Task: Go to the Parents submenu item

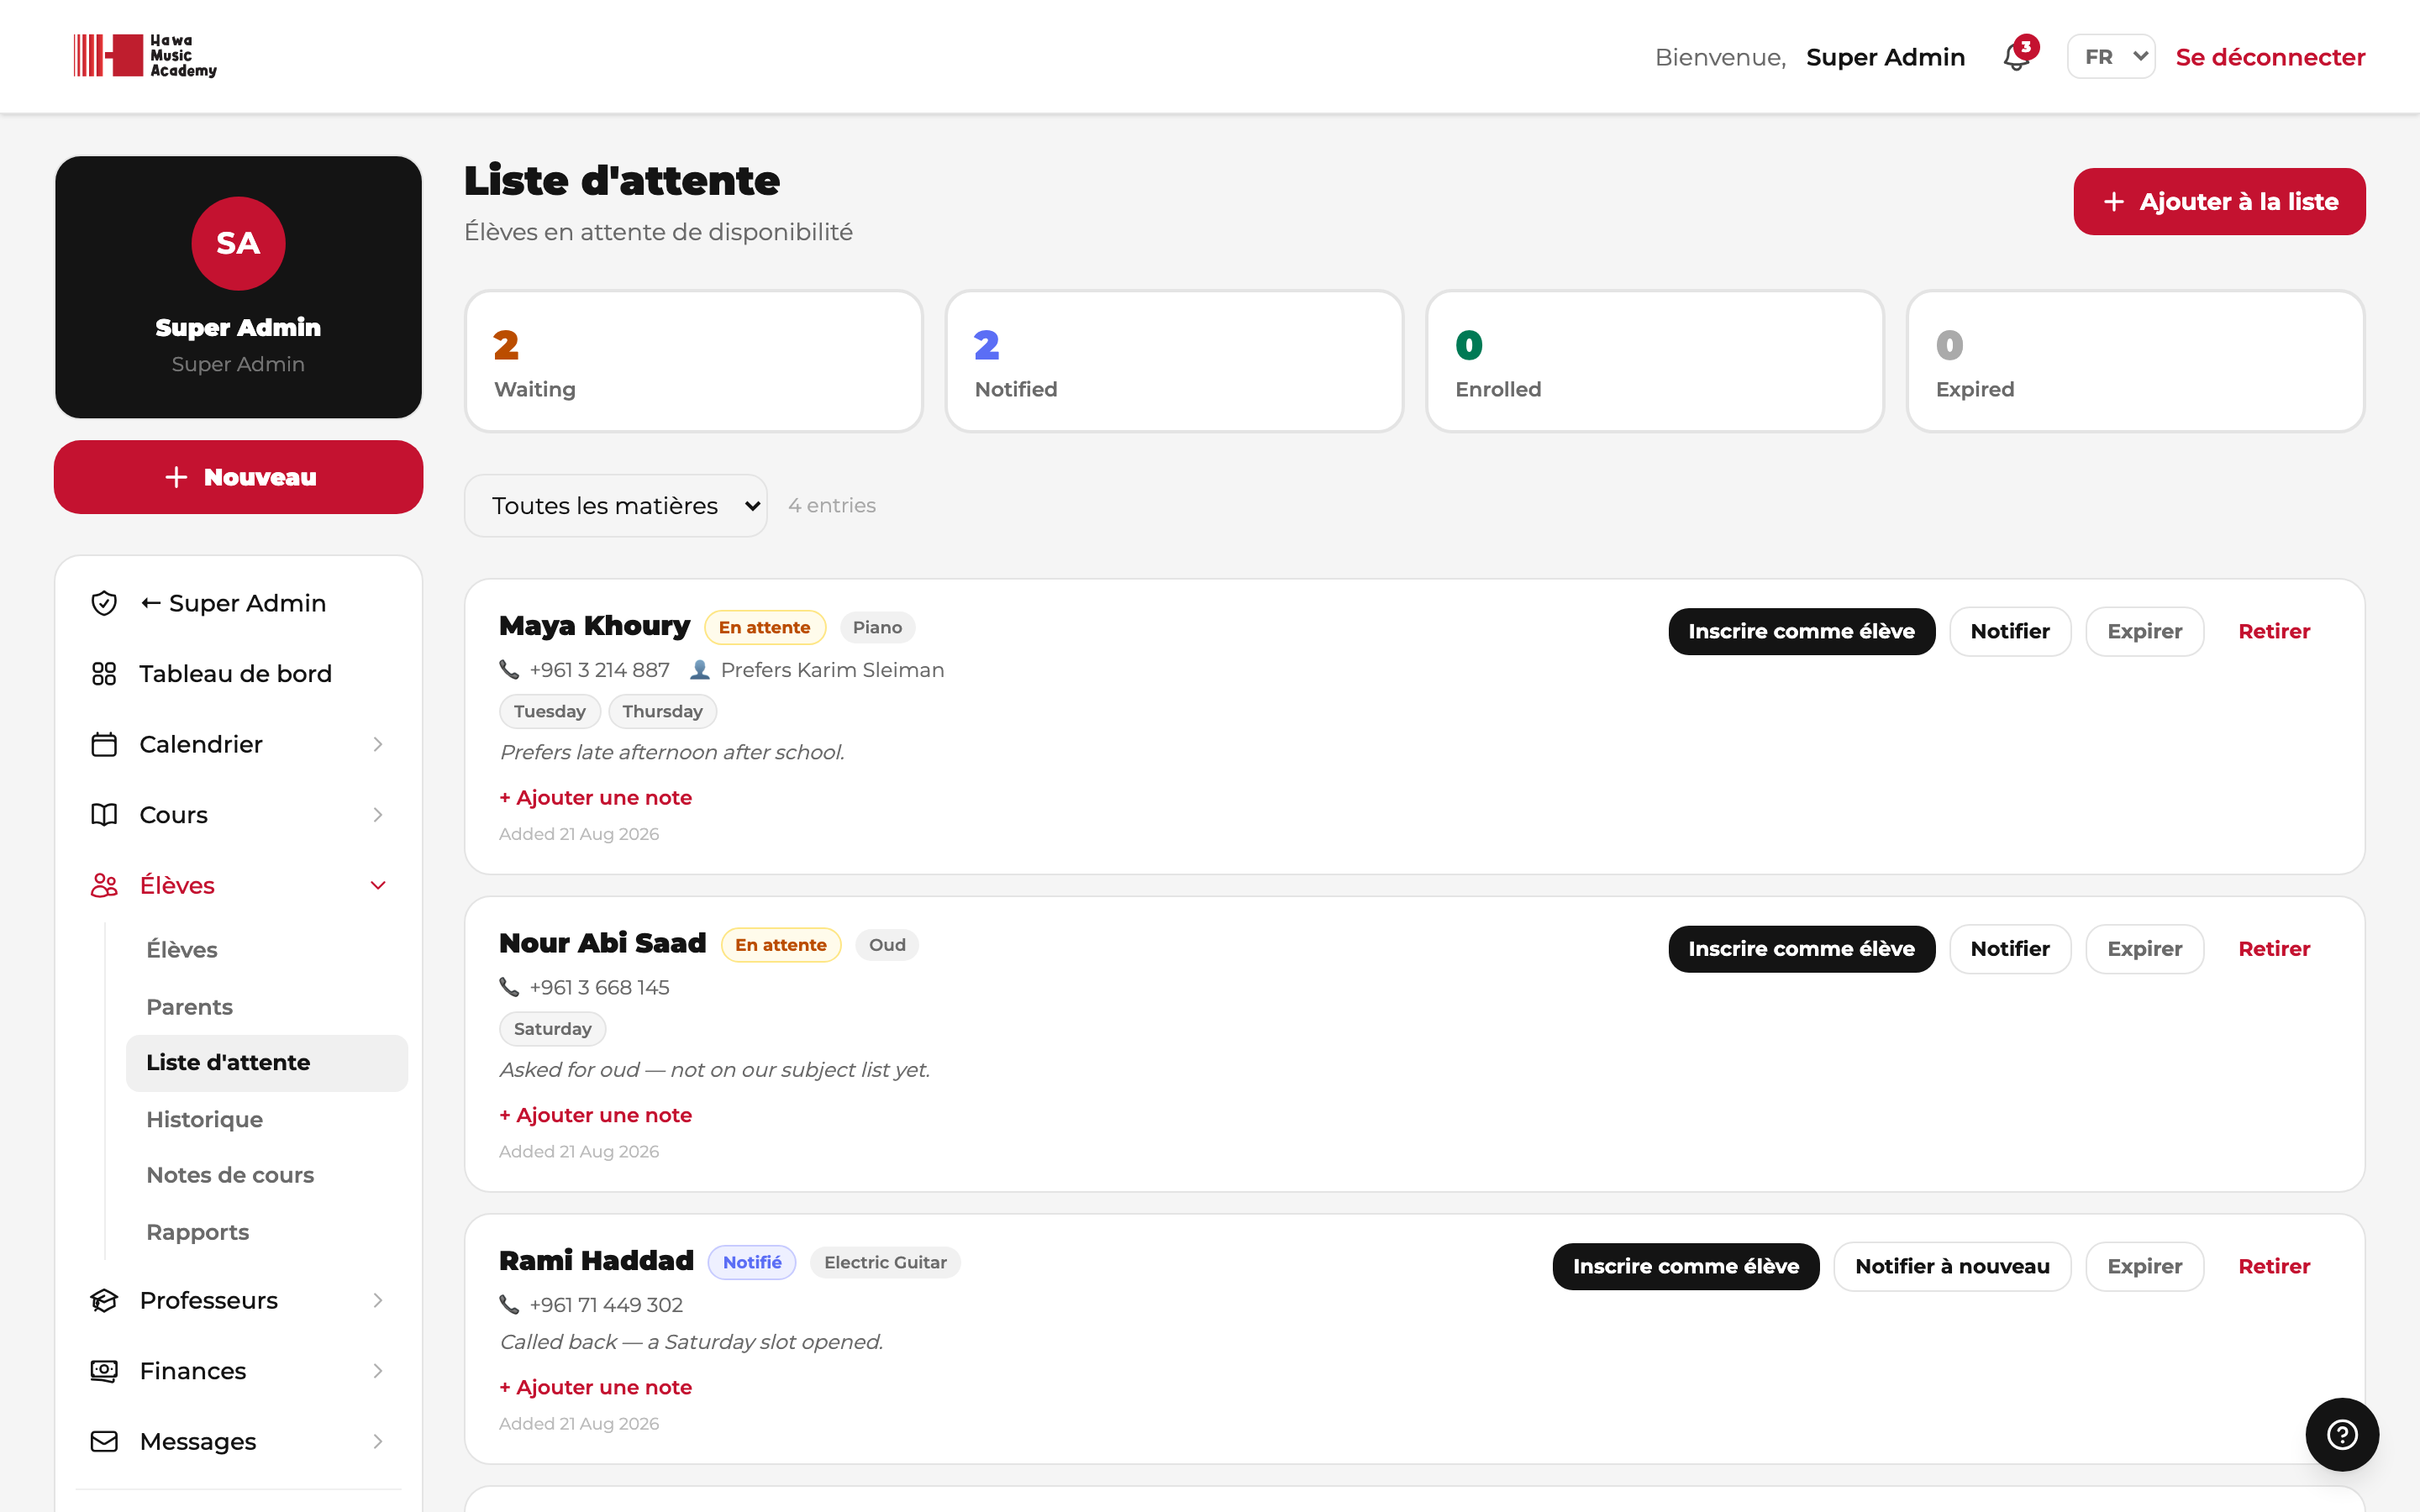Action: click(189, 1007)
